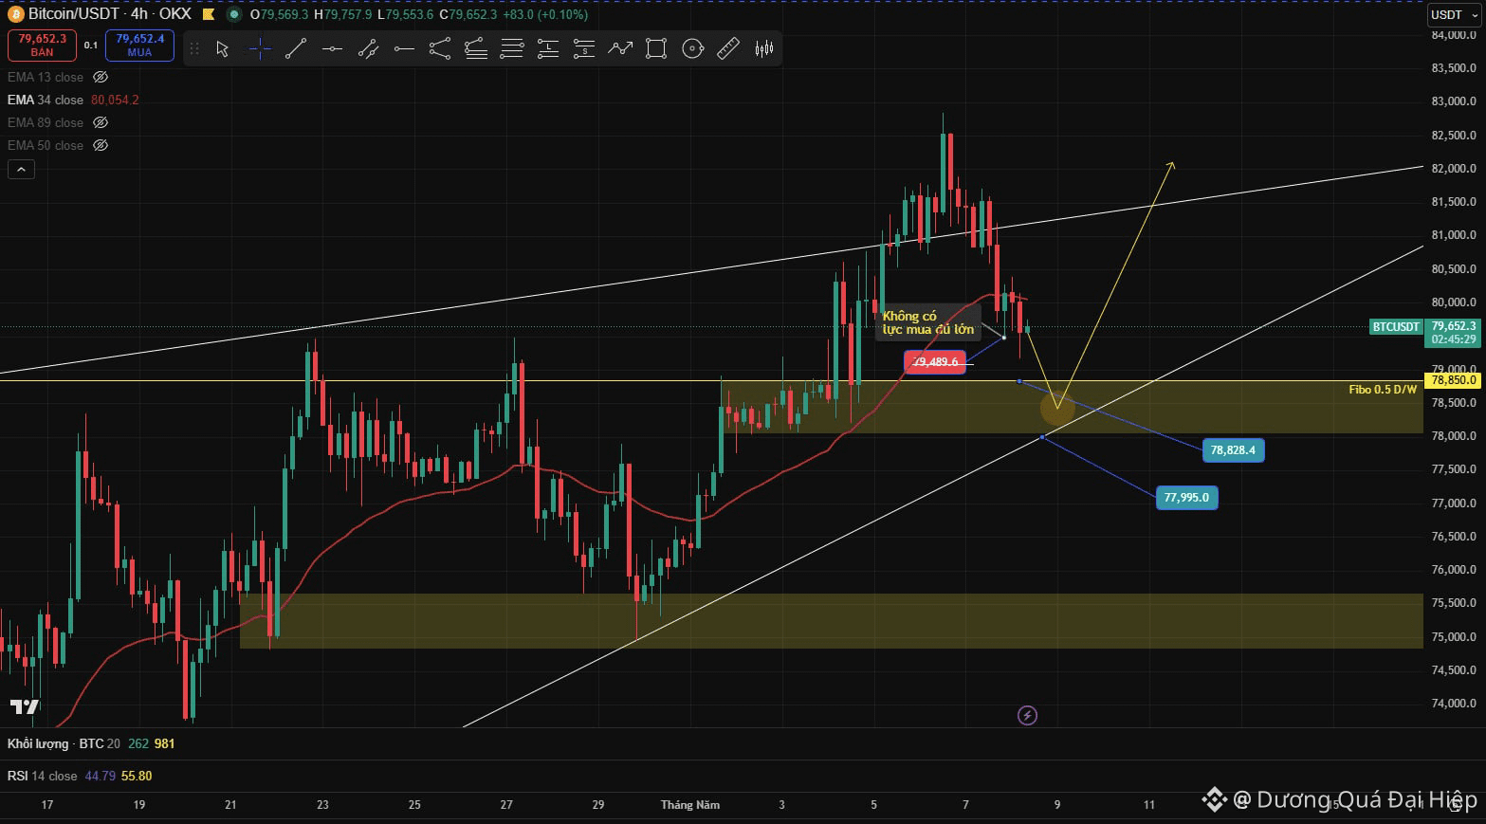Click the 76,000.0 price scale label
This screenshot has width=1486, height=824.
1454,570
